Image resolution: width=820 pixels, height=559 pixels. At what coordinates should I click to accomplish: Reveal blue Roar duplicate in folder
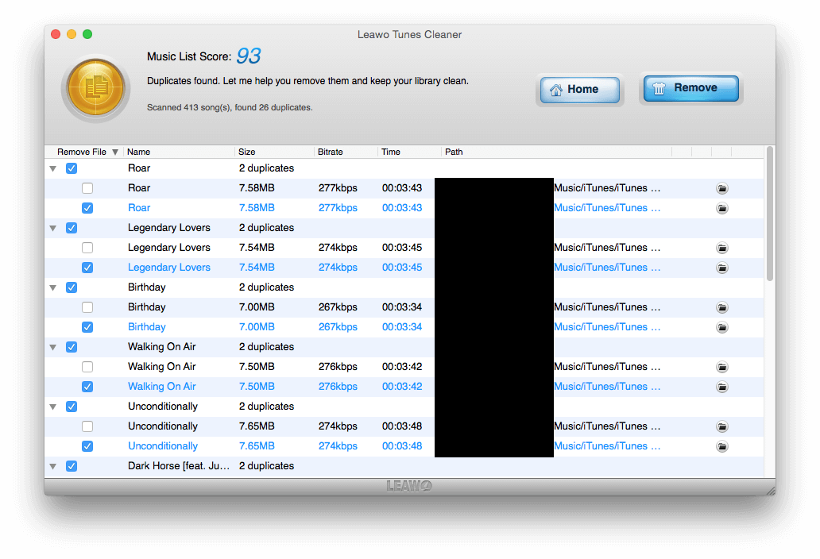coord(721,208)
